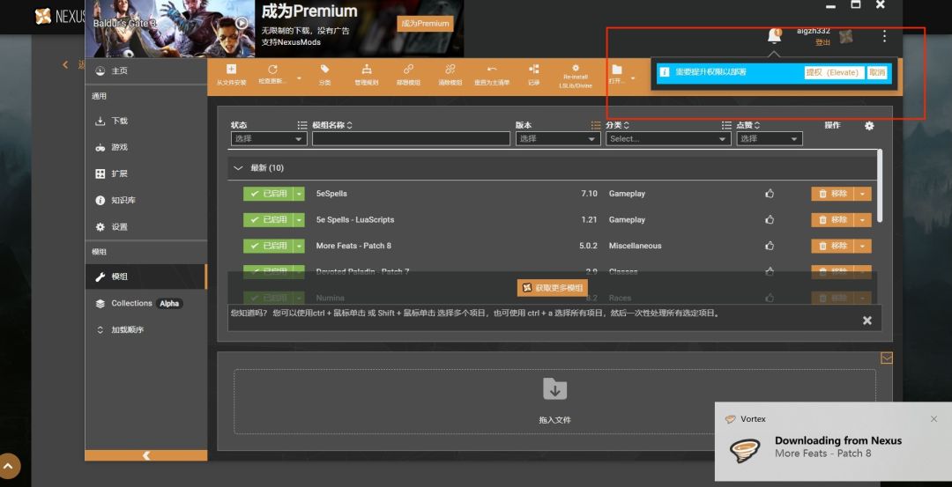952x487 pixels.
Task: Sort by the 模组名称 column header
Action: pos(332,125)
